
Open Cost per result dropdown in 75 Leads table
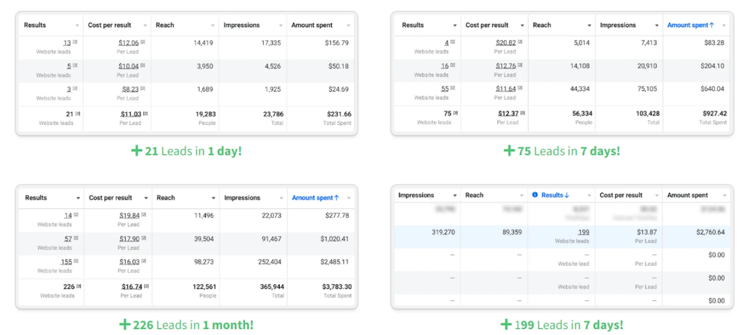[x=522, y=26]
